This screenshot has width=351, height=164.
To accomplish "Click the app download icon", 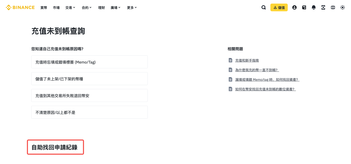I will [323, 8].
